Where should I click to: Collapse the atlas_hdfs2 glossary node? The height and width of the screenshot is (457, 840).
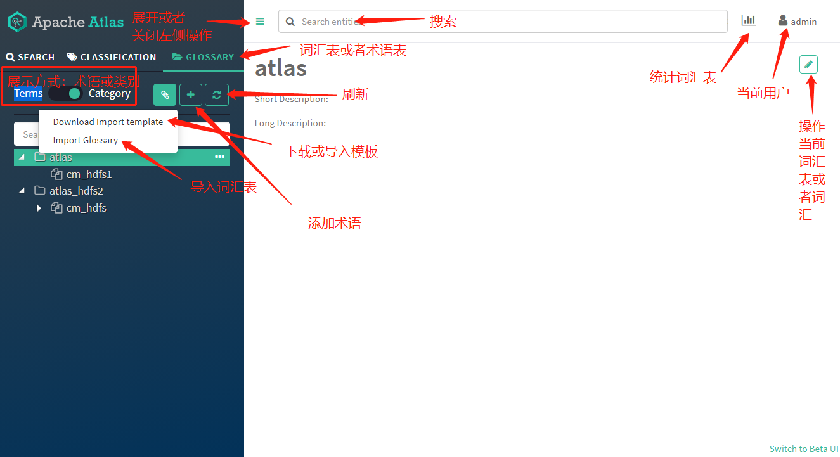pos(22,191)
